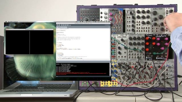Click the black sketch canvas with vertical line
Viewport: 182px width, 102px height.
[x=30, y=42]
